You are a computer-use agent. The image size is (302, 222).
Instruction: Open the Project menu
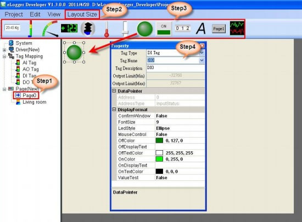pyautogui.click(x=14, y=14)
